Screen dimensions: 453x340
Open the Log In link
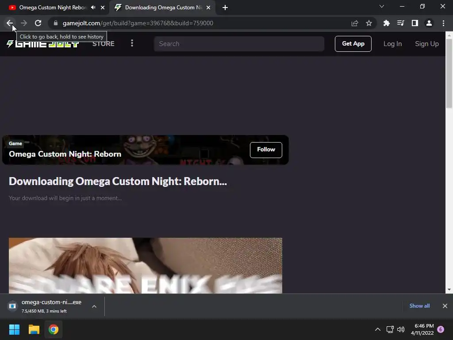pos(392,44)
